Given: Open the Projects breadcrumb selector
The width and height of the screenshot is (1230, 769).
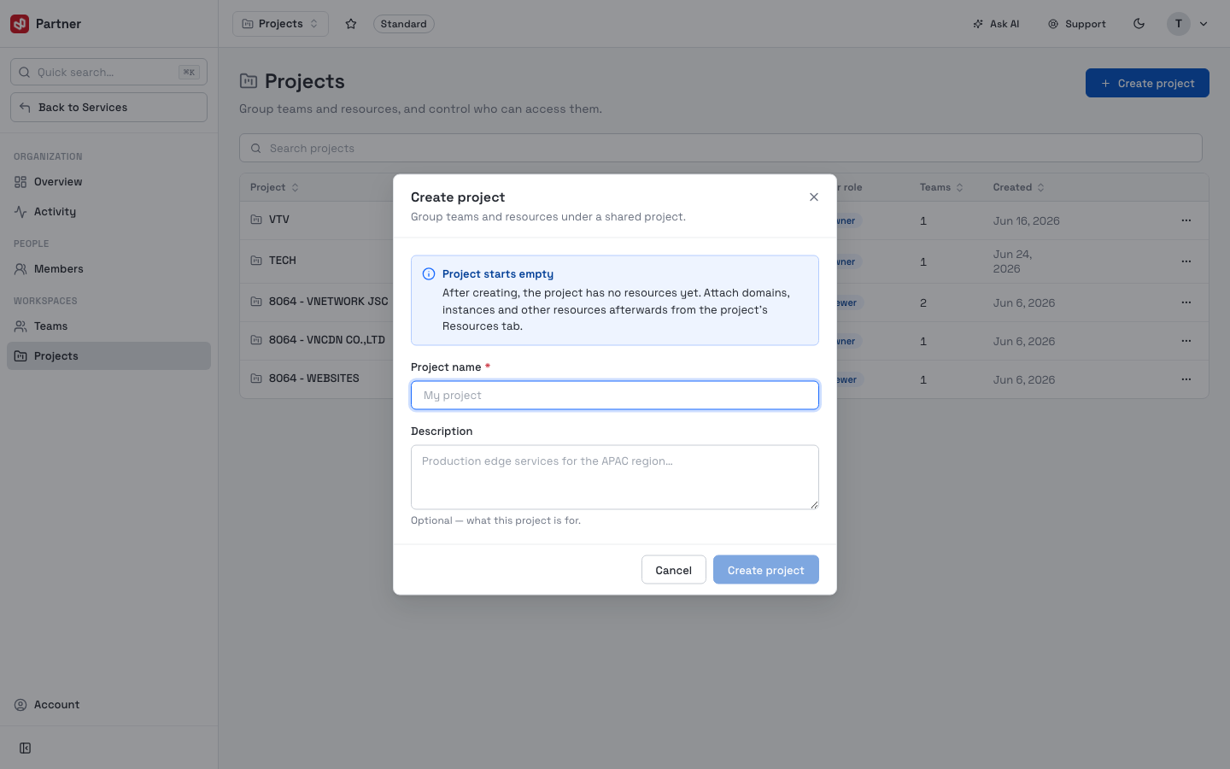Looking at the screenshot, I should pos(280,24).
